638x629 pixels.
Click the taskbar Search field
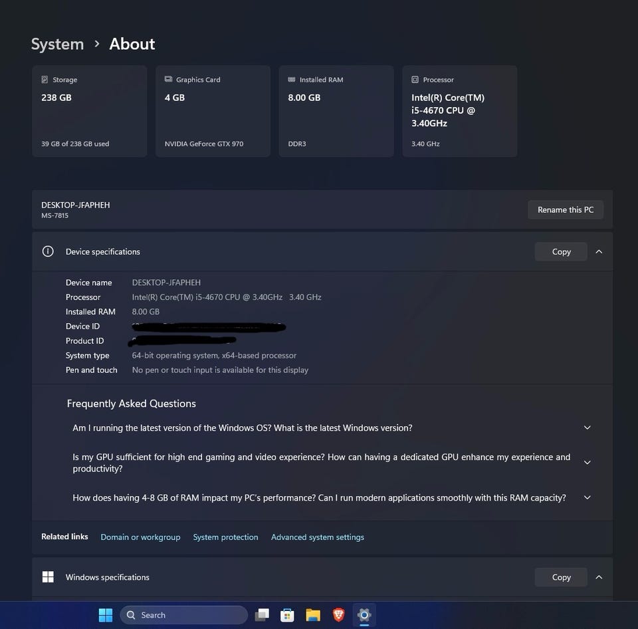(184, 615)
